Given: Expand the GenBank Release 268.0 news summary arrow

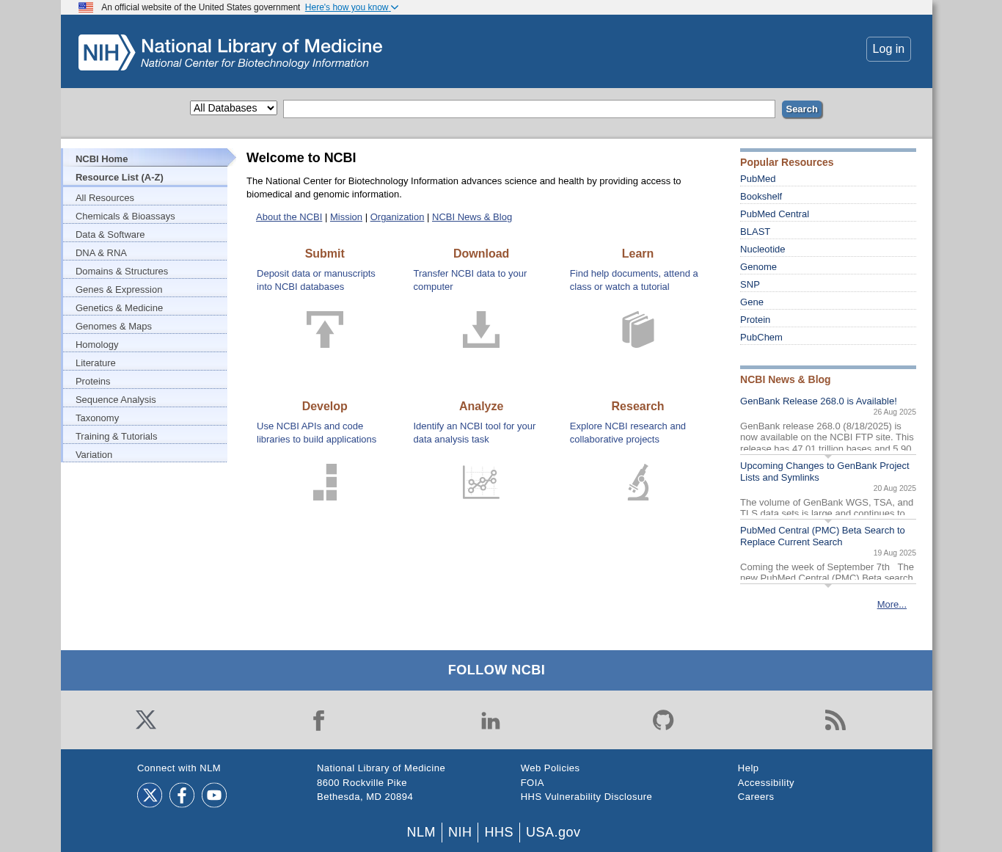Looking at the screenshot, I should click(828, 456).
